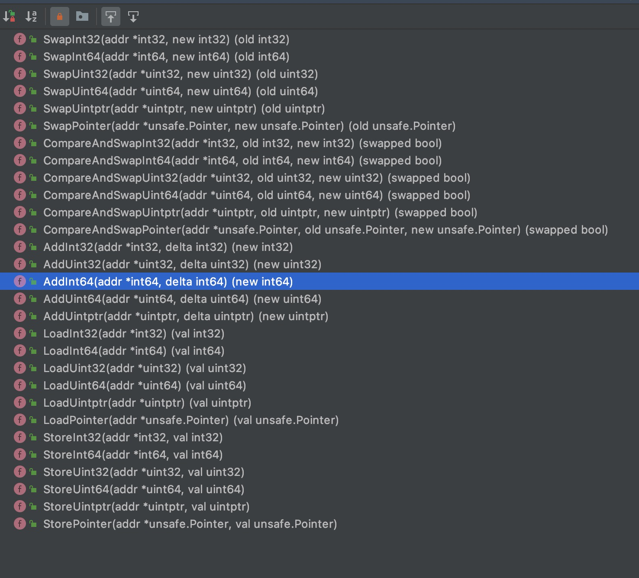The height and width of the screenshot is (578, 639).
Task: Click function icon of SwapUint32 row
Action: (x=19, y=74)
